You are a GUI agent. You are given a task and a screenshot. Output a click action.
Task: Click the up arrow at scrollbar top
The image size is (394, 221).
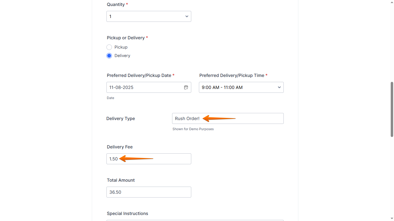392,2
